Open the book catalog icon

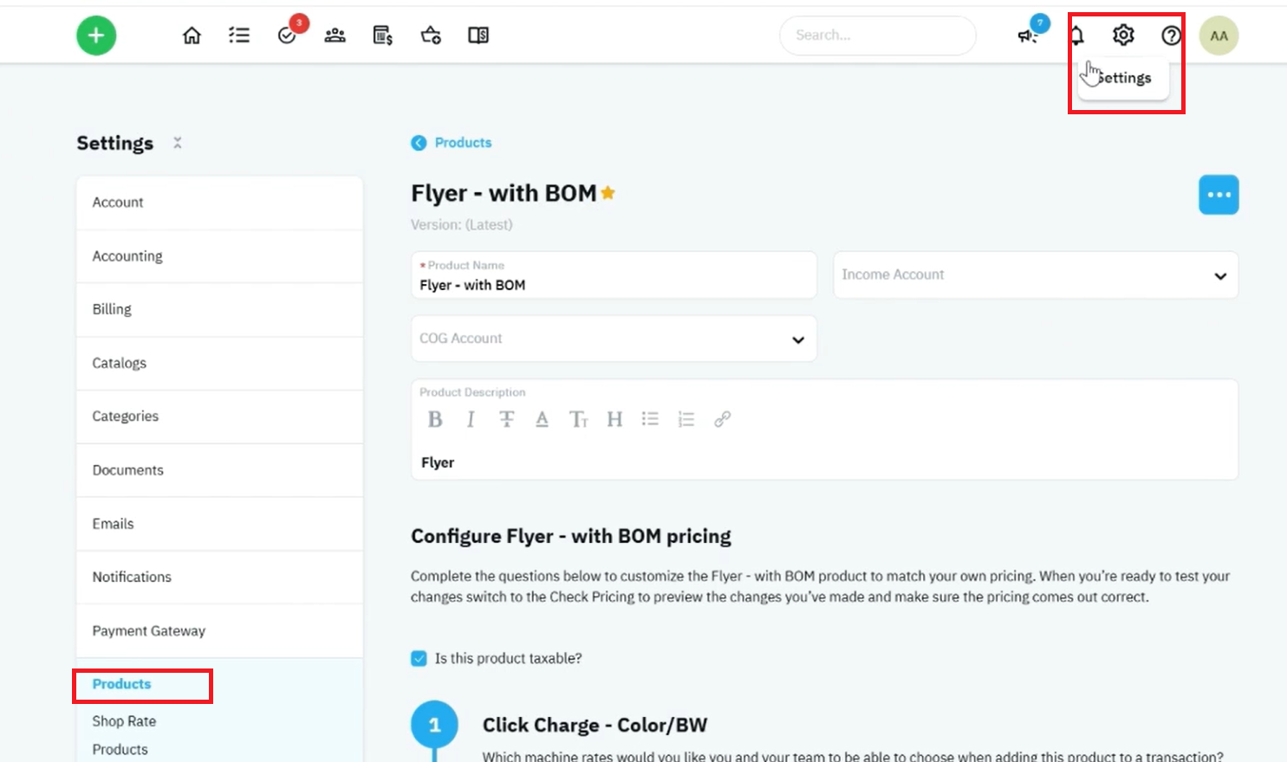478,36
